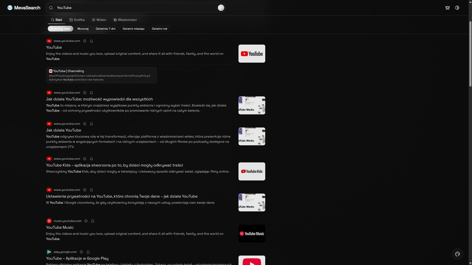
Task: Click the ghost icon for the "odgrywa kluczową rolę" result
Action: pos(91,124)
